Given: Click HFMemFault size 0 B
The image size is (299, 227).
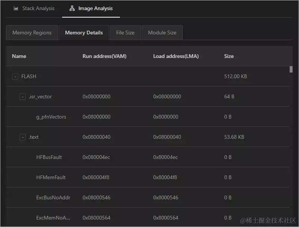Looking at the screenshot, I should point(228,178).
